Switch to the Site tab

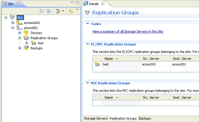click(11, 4)
